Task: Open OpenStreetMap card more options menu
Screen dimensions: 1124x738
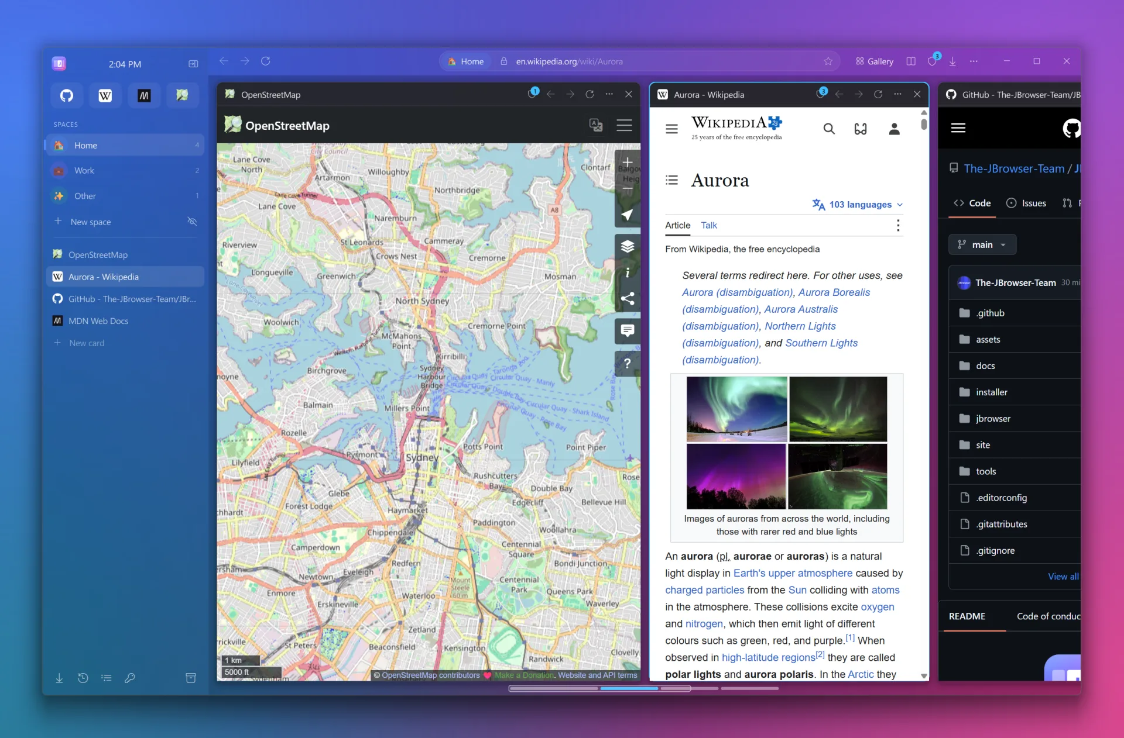Action: pos(609,94)
